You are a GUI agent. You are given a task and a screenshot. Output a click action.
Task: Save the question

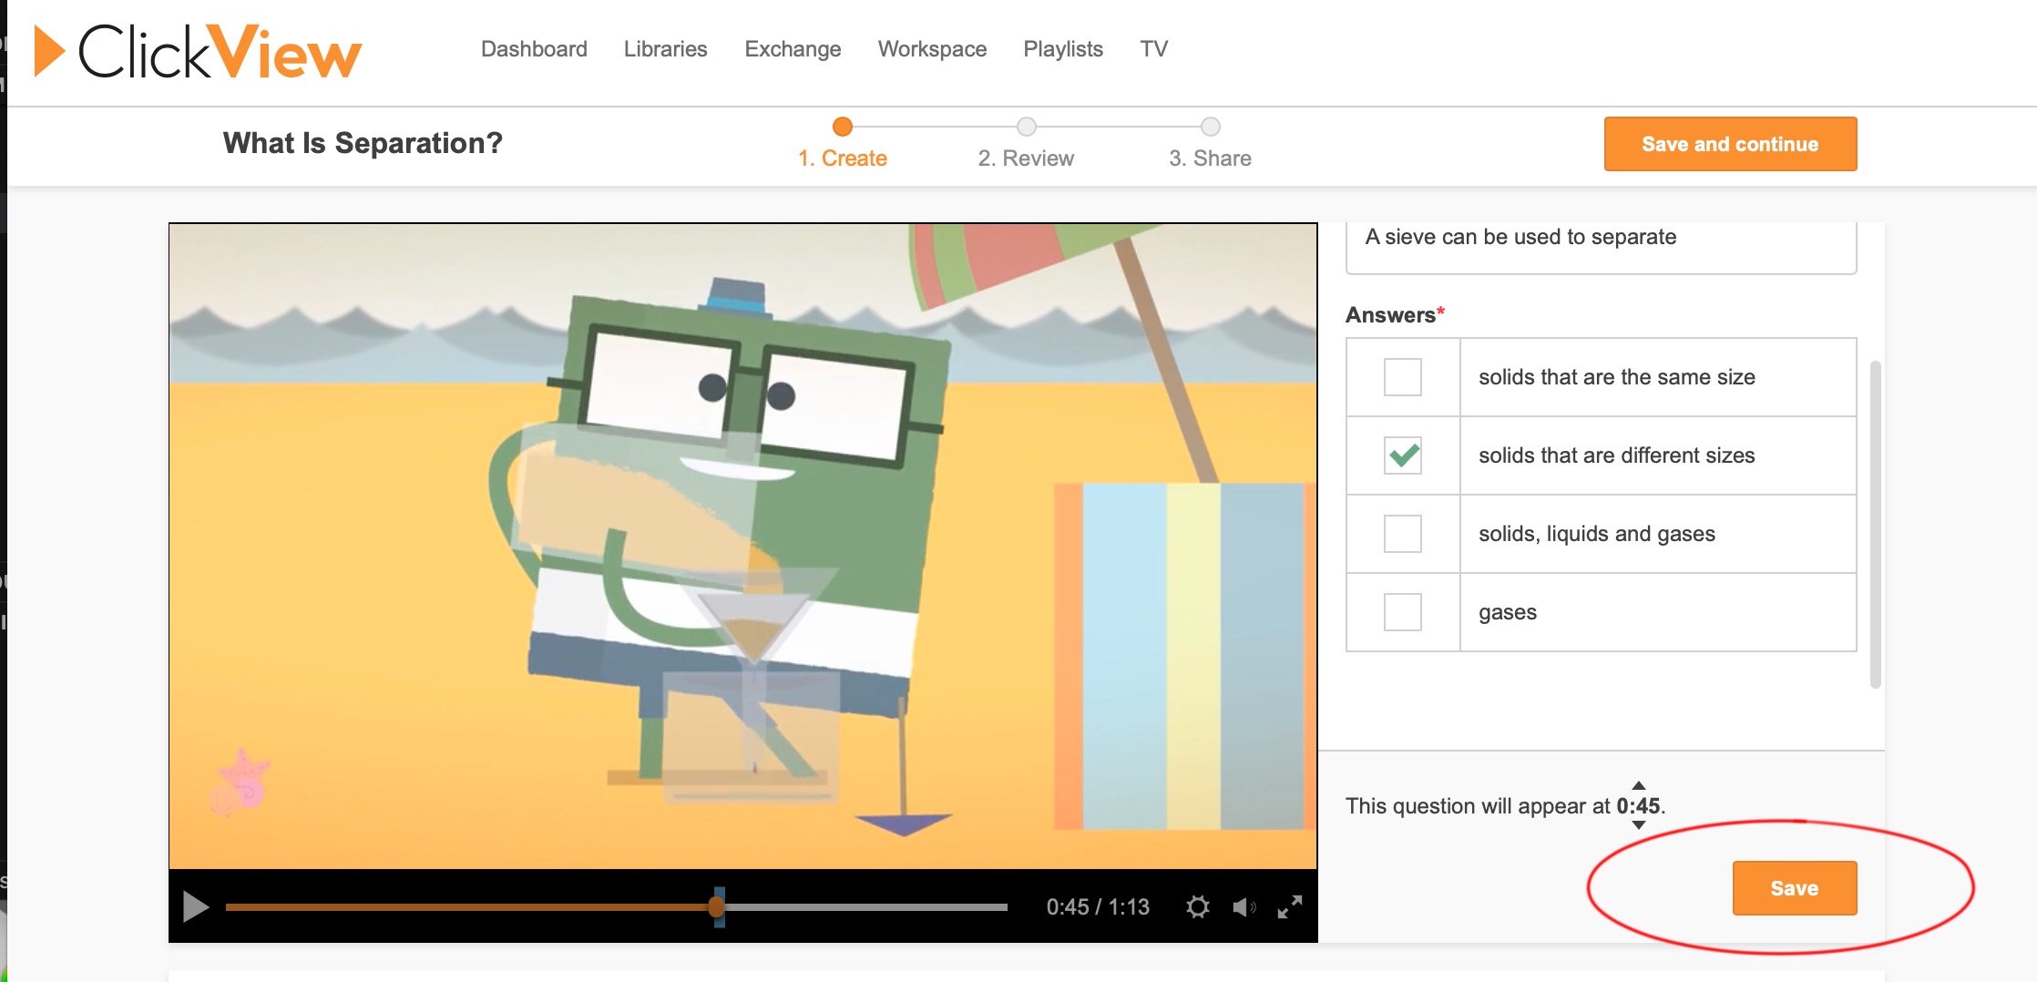click(x=1794, y=888)
